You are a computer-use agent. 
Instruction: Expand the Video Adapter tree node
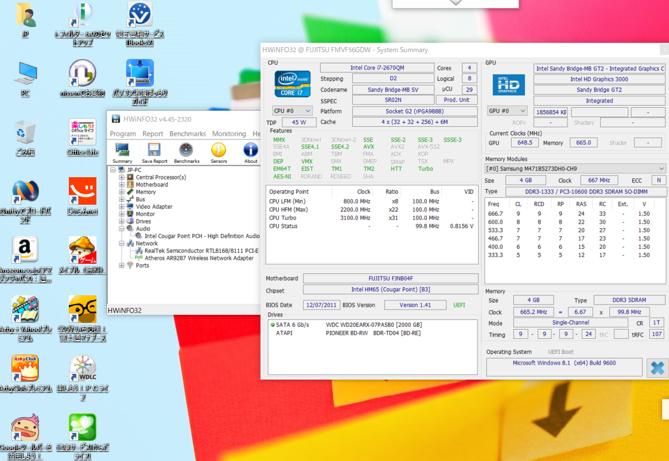pyautogui.click(x=122, y=206)
